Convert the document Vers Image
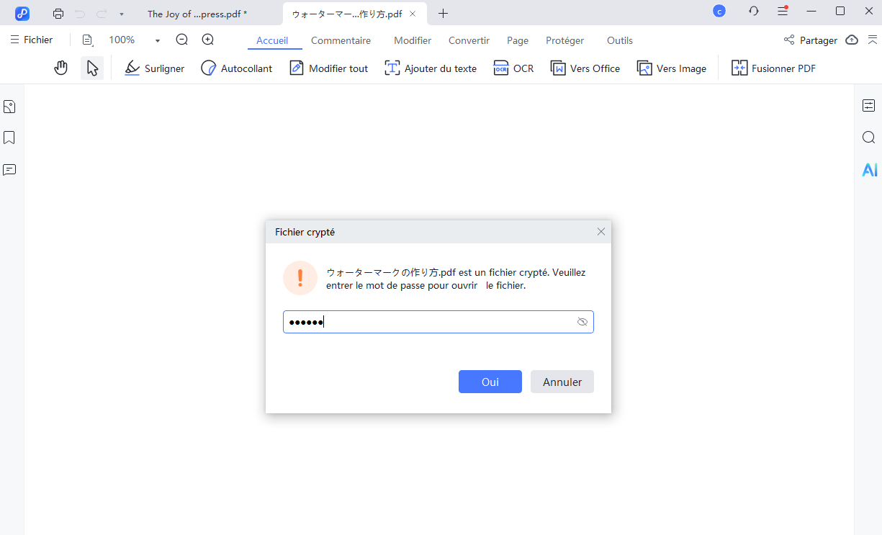The image size is (882, 535). click(x=671, y=68)
